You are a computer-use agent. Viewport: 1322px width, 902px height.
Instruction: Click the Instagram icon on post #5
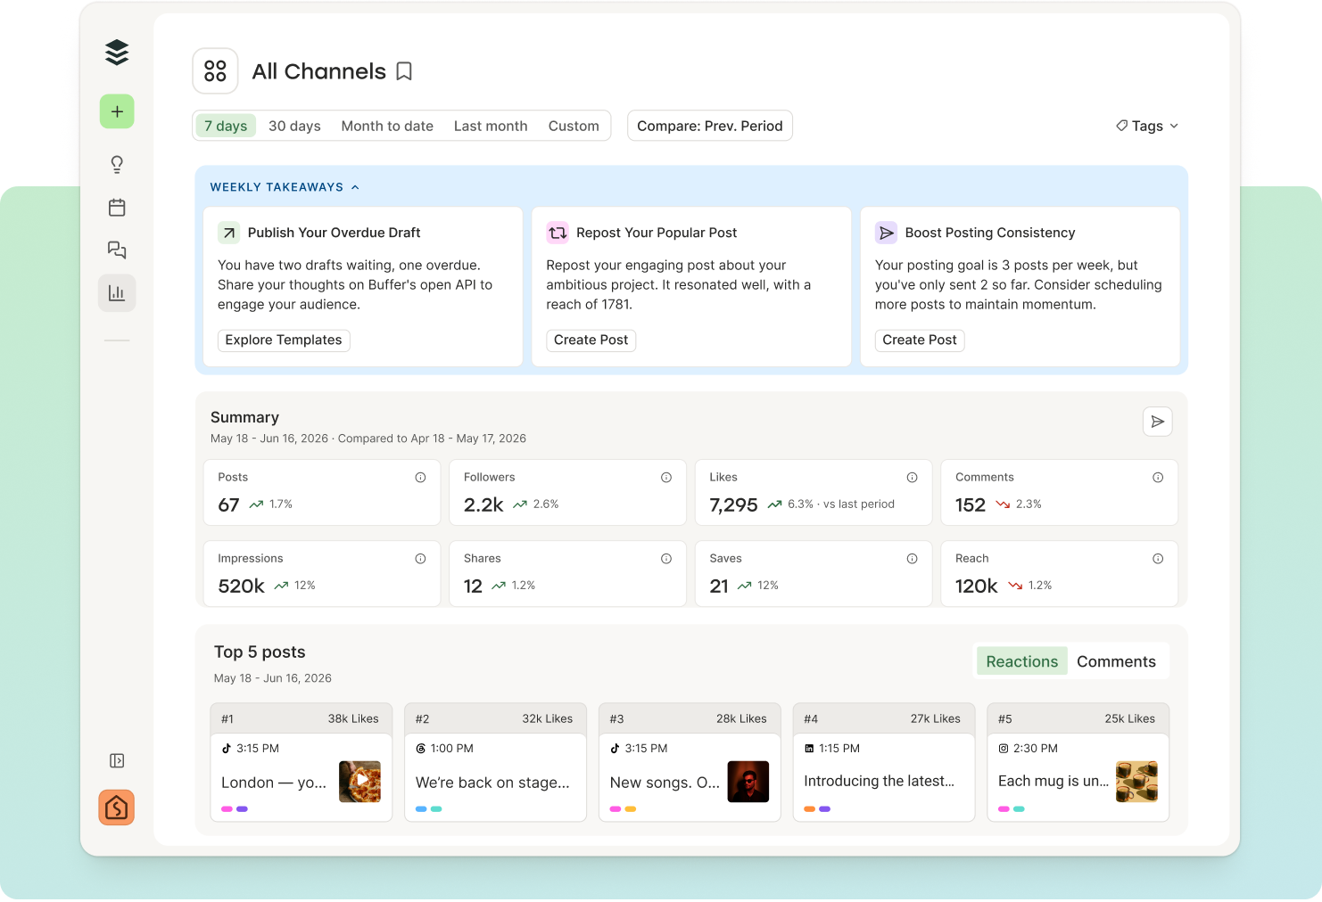click(x=1004, y=749)
